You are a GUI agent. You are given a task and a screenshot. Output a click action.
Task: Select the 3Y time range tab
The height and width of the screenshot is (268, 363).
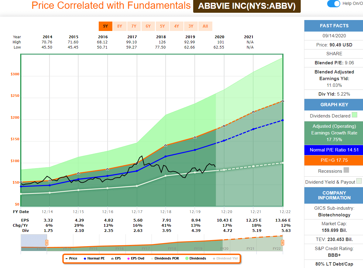pyautogui.click(x=191, y=26)
